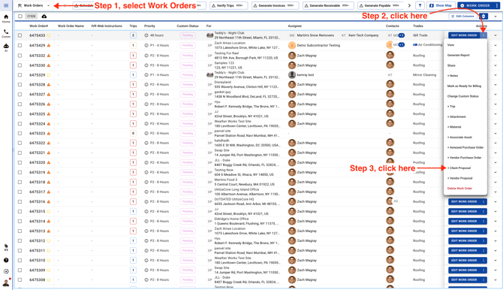Expand row 6475330 with its chevron
This screenshot has height=290, width=503.
[x=495, y=65]
